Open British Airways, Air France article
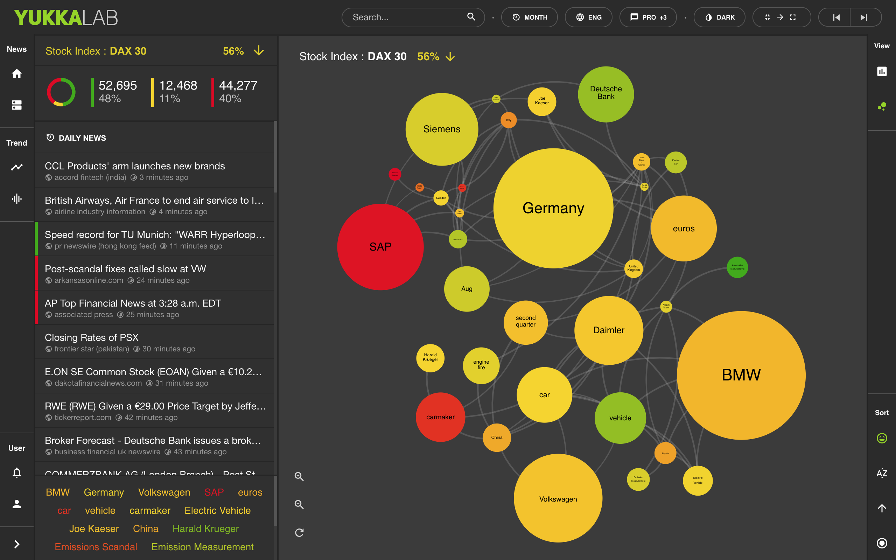 pyautogui.click(x=154, y=205)
